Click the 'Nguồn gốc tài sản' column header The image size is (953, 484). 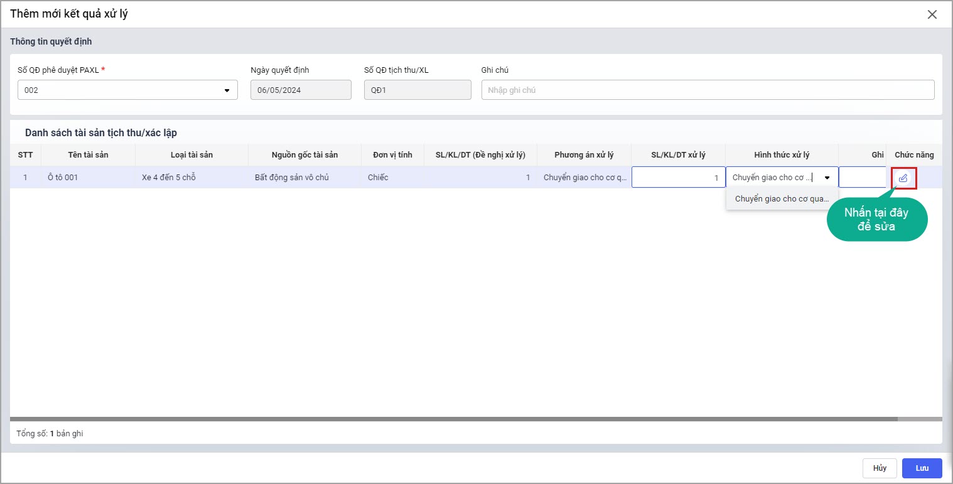[x=304, y=155]
